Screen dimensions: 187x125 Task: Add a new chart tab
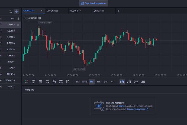click(119, 11)
